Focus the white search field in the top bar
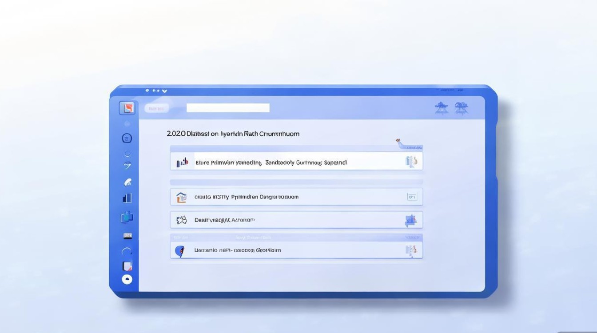Screen dimensions: 597x333 [x=228, y=108]
